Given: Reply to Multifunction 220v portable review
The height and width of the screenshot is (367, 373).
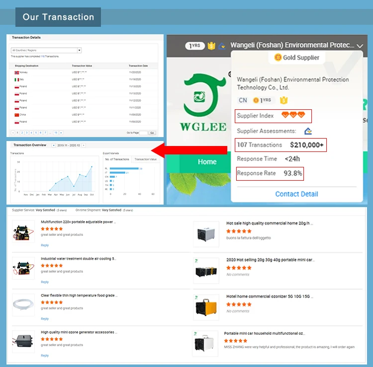Looking at the screenshot, I should 45,245.
